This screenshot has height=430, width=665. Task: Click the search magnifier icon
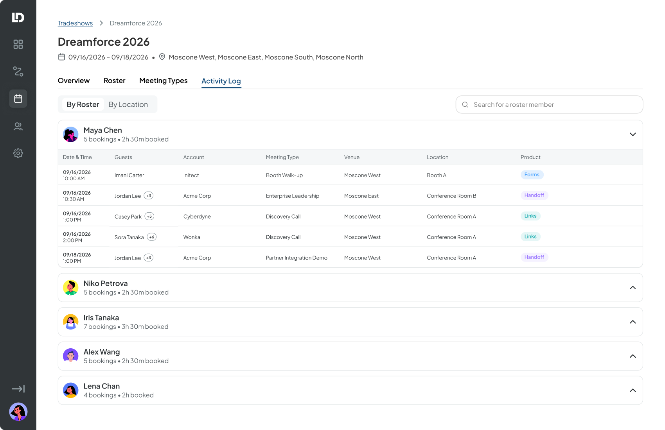click(x=465, y=105)
